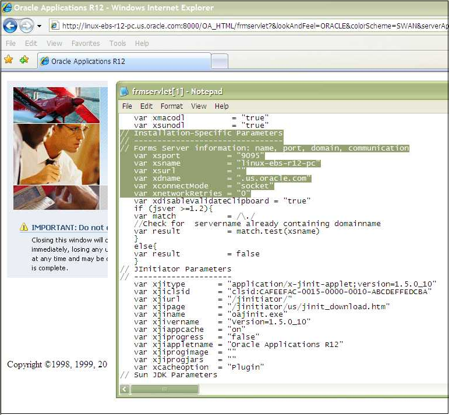This screenshot has height=415, width=449.
Task: Click the yellow warning triangle icon
Action: 24,227
